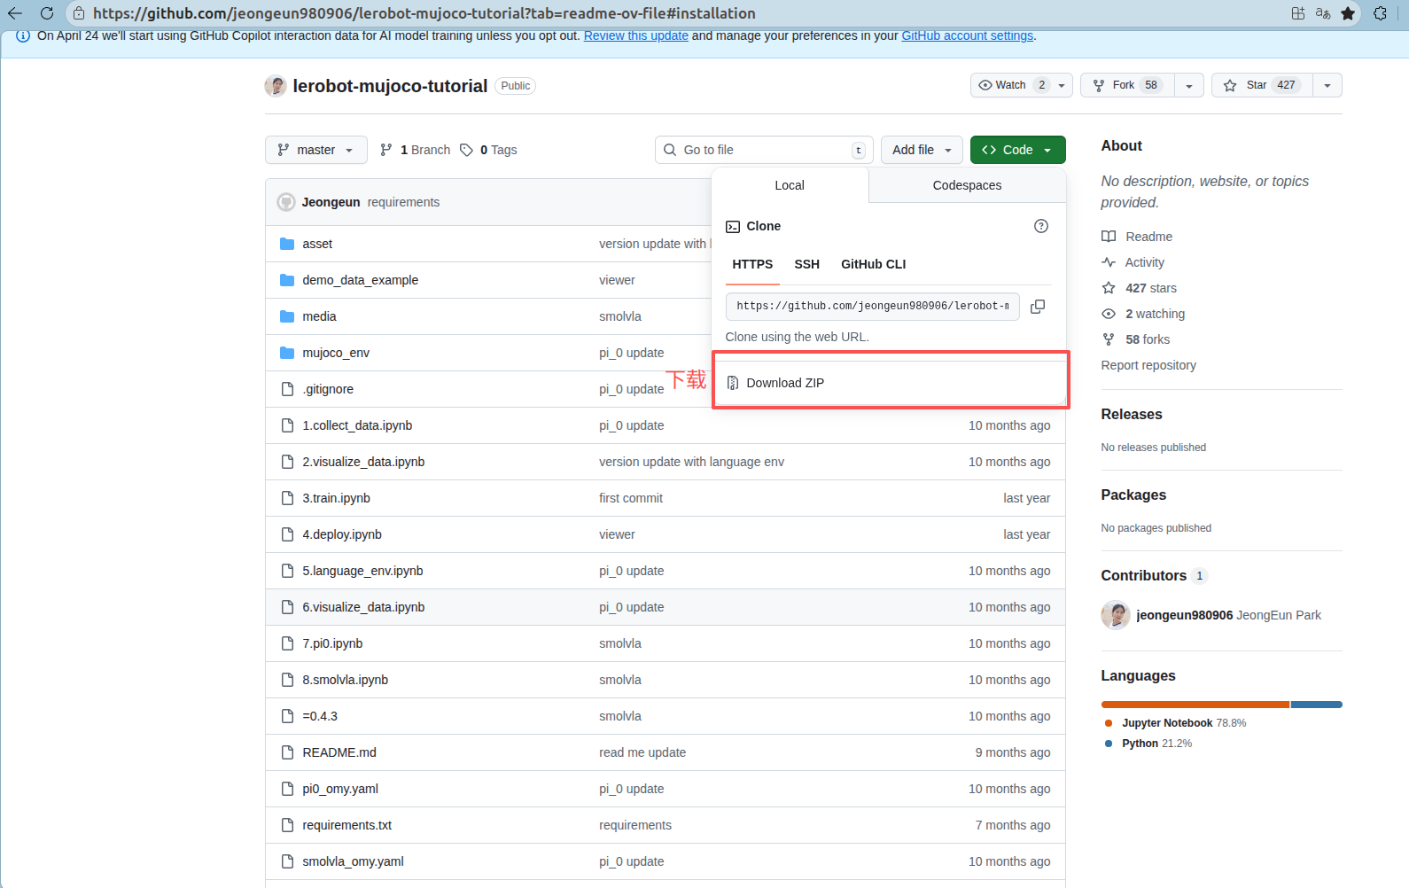Switch to the Codespaces tab
The height and width of the screenshot is (888, 1409).
[967, 185]
